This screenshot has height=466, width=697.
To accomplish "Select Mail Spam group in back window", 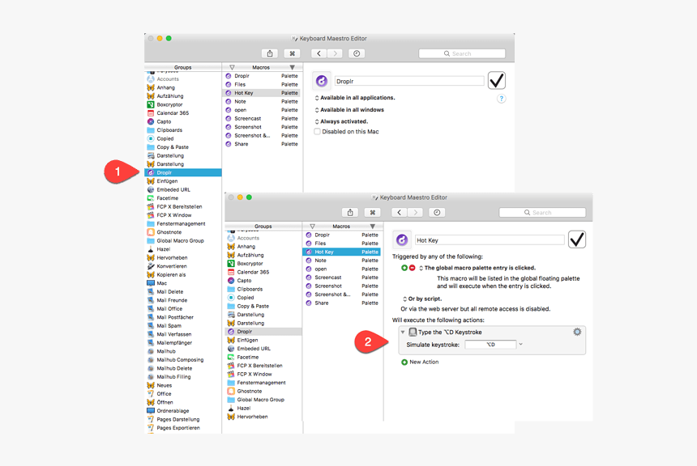I will click(183, 326).
